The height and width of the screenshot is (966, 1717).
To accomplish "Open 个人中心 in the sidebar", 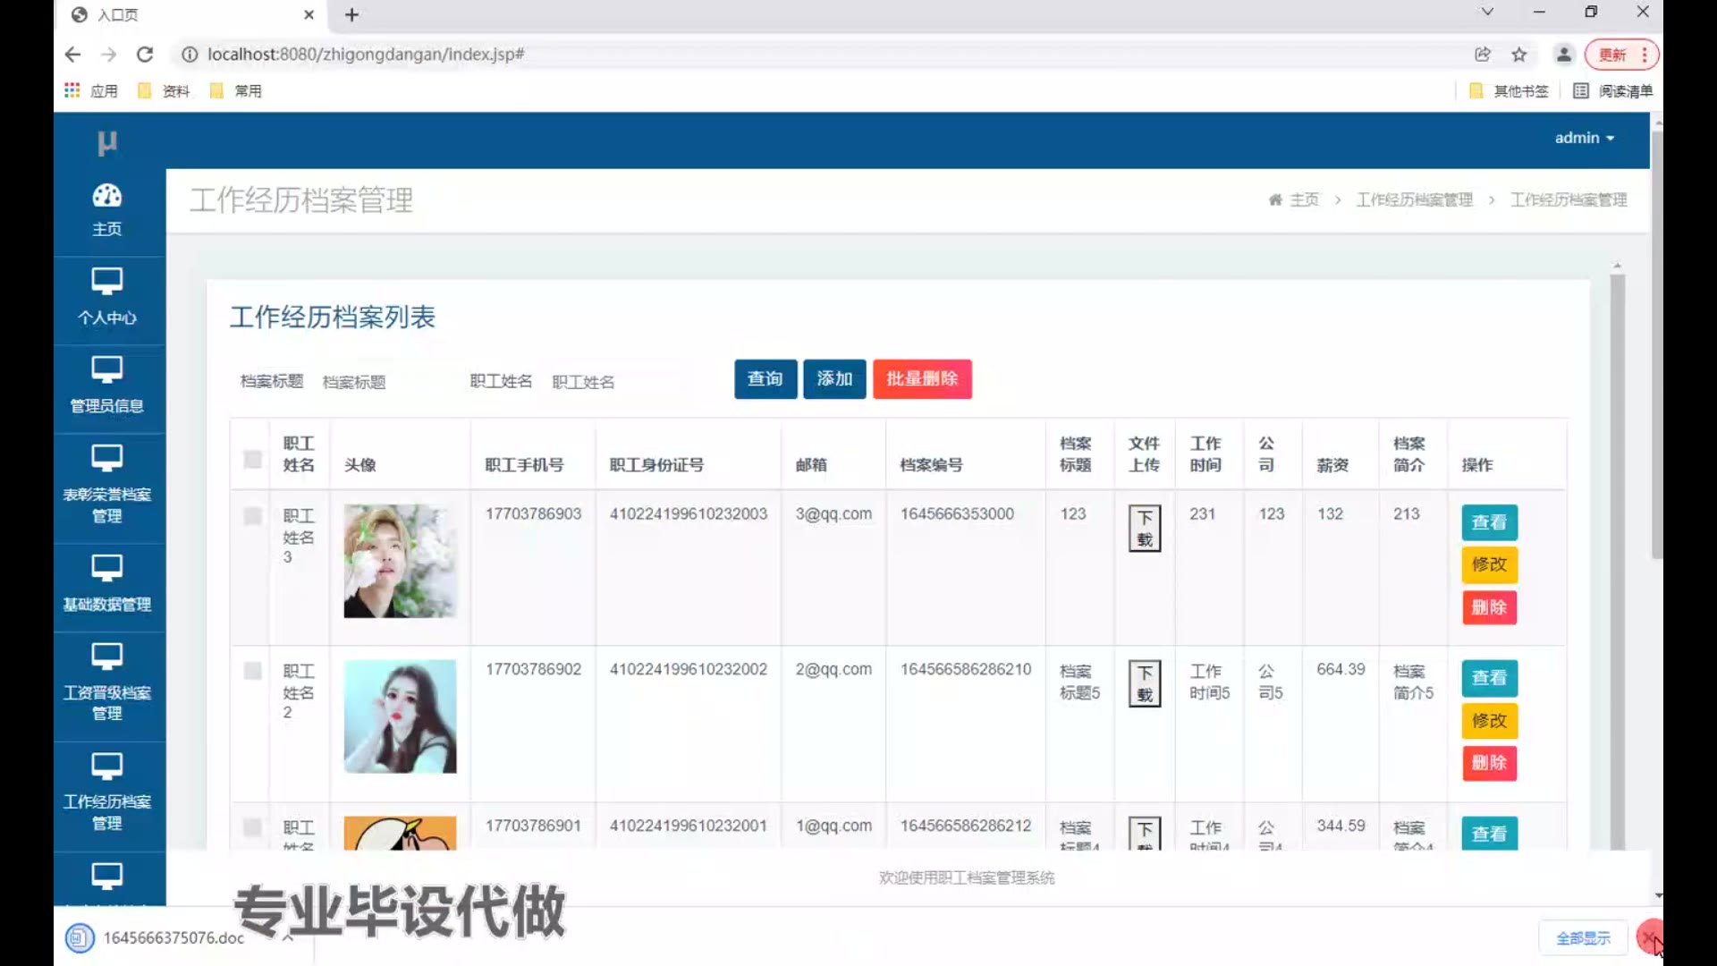I will 107,298.
